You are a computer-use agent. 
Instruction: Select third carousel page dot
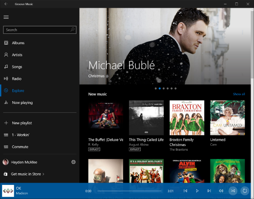[164, 88]
